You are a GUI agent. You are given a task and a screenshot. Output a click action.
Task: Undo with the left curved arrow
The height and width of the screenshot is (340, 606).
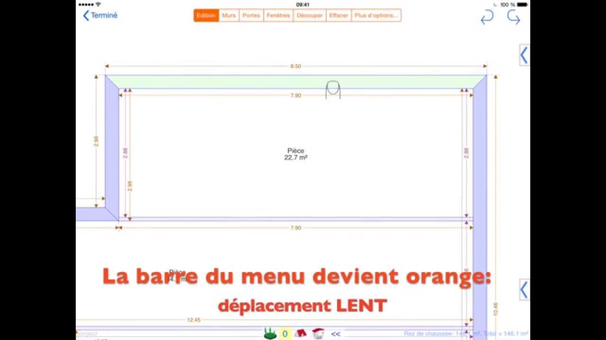pyautogui.click(x=487, y=17)
